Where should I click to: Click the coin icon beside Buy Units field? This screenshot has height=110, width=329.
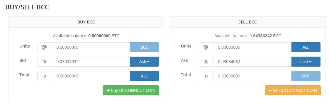(44, 47)
